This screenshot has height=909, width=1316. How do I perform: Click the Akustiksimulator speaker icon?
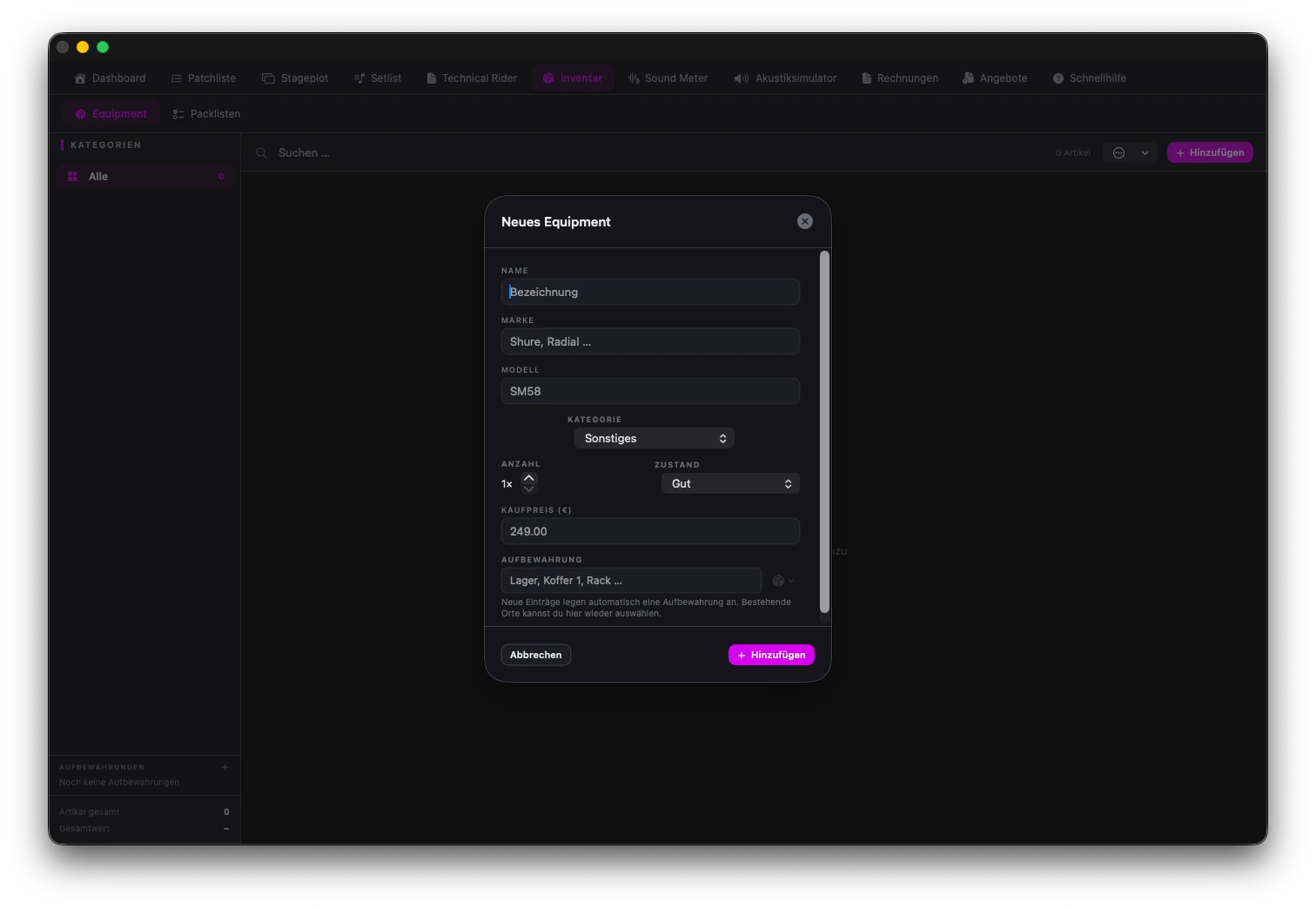741,78
